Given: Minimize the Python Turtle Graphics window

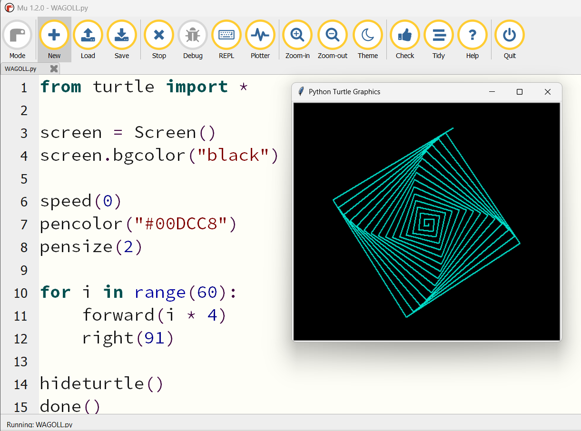Looking at the screenshot, I should (492, 92).
